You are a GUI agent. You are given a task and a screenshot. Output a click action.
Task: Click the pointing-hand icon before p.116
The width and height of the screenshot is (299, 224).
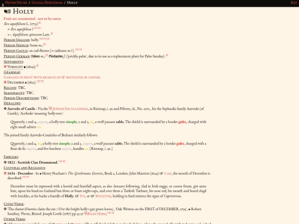coord(162,173)
